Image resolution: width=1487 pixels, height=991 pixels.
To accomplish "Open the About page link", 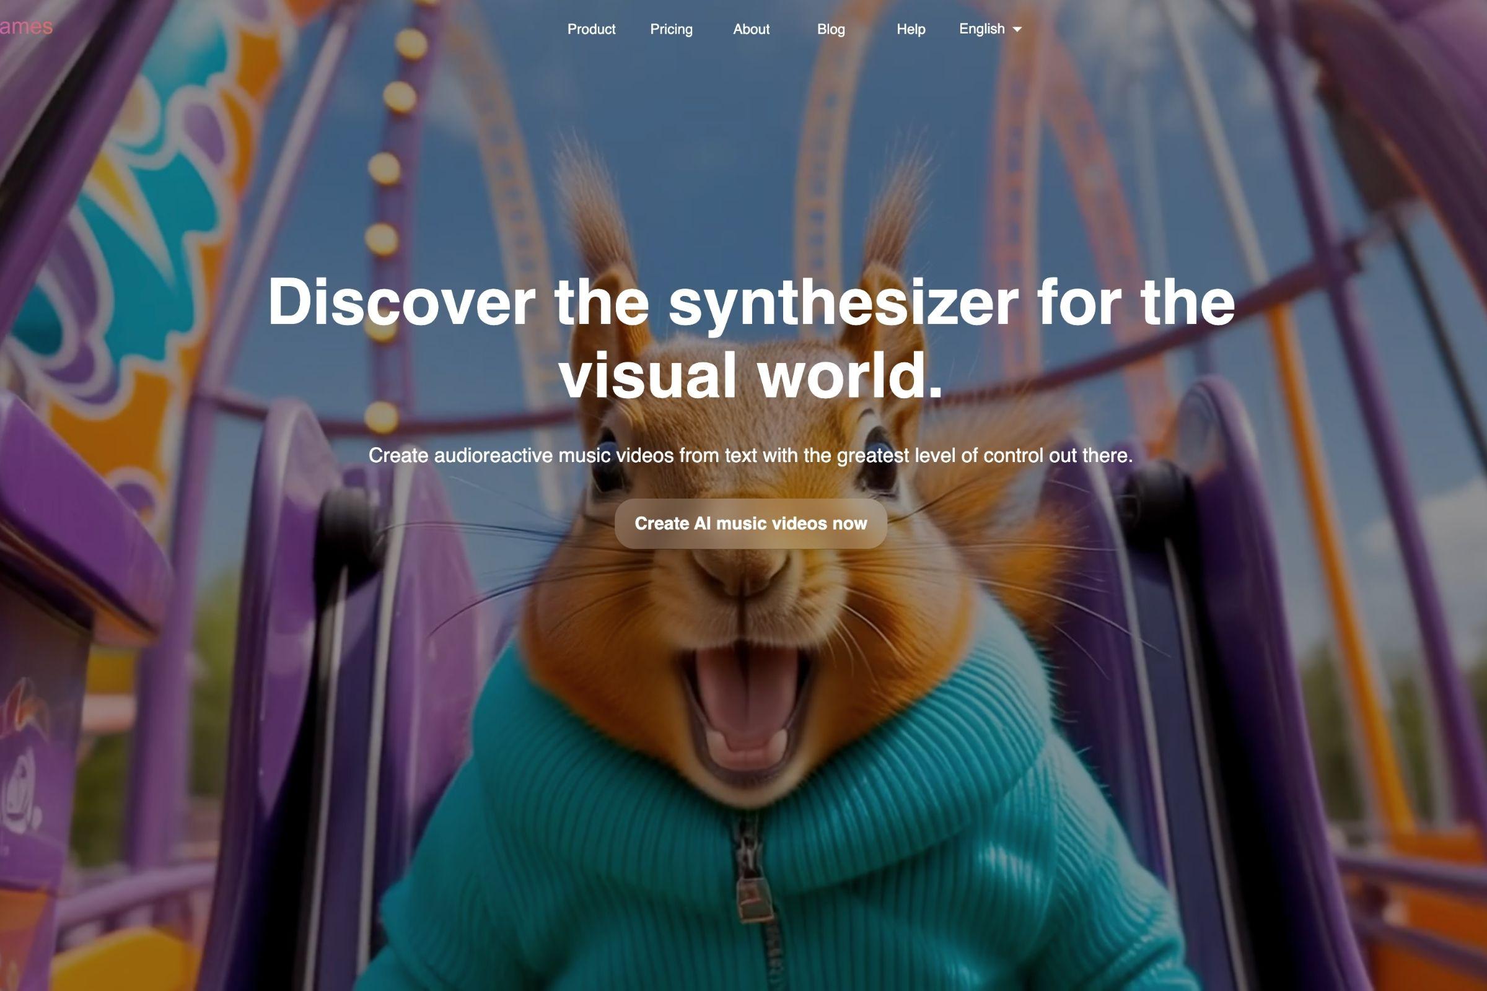I will [x=750, y=29].
